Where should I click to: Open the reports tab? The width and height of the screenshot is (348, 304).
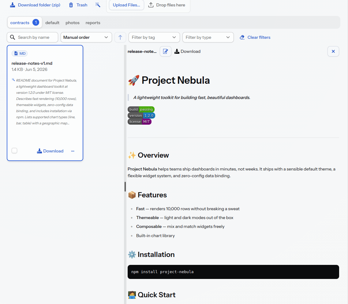[x=93, y=23]
